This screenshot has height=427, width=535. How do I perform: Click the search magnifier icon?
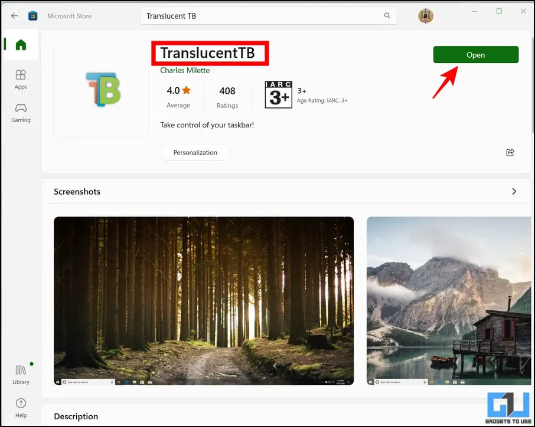point(387,16)
